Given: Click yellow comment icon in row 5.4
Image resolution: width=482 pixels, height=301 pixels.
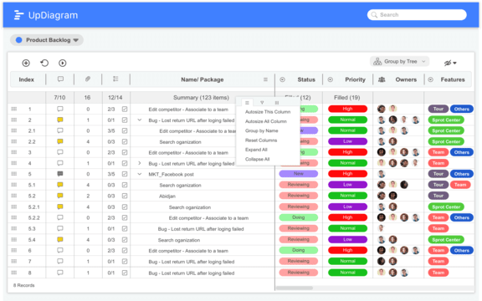Looking at the screenshot, I should [x=60, y=239].
